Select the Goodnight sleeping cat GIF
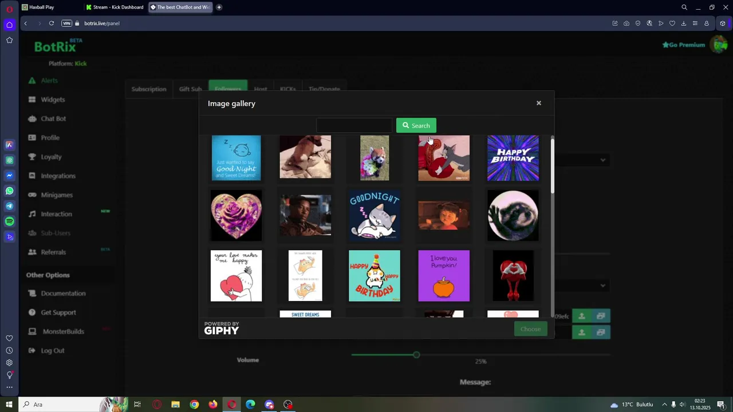Image resolution: width=733 pixels, height=412 pixels. point(375,216)
